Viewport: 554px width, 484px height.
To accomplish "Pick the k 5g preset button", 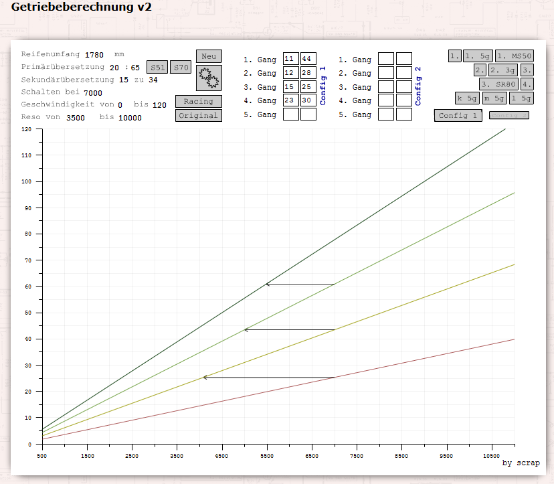I will coord(467,98).
